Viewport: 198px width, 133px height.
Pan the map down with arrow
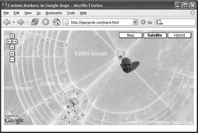[x=12, y=47]
